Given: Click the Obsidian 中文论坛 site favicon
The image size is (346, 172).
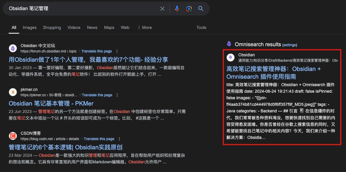Looking at the screenshot, I should (13, 48).
